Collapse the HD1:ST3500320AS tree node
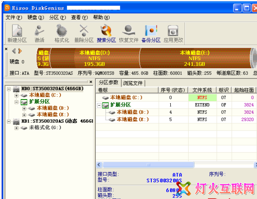Screen dimensions: 257x199 [x=9, y=121]
